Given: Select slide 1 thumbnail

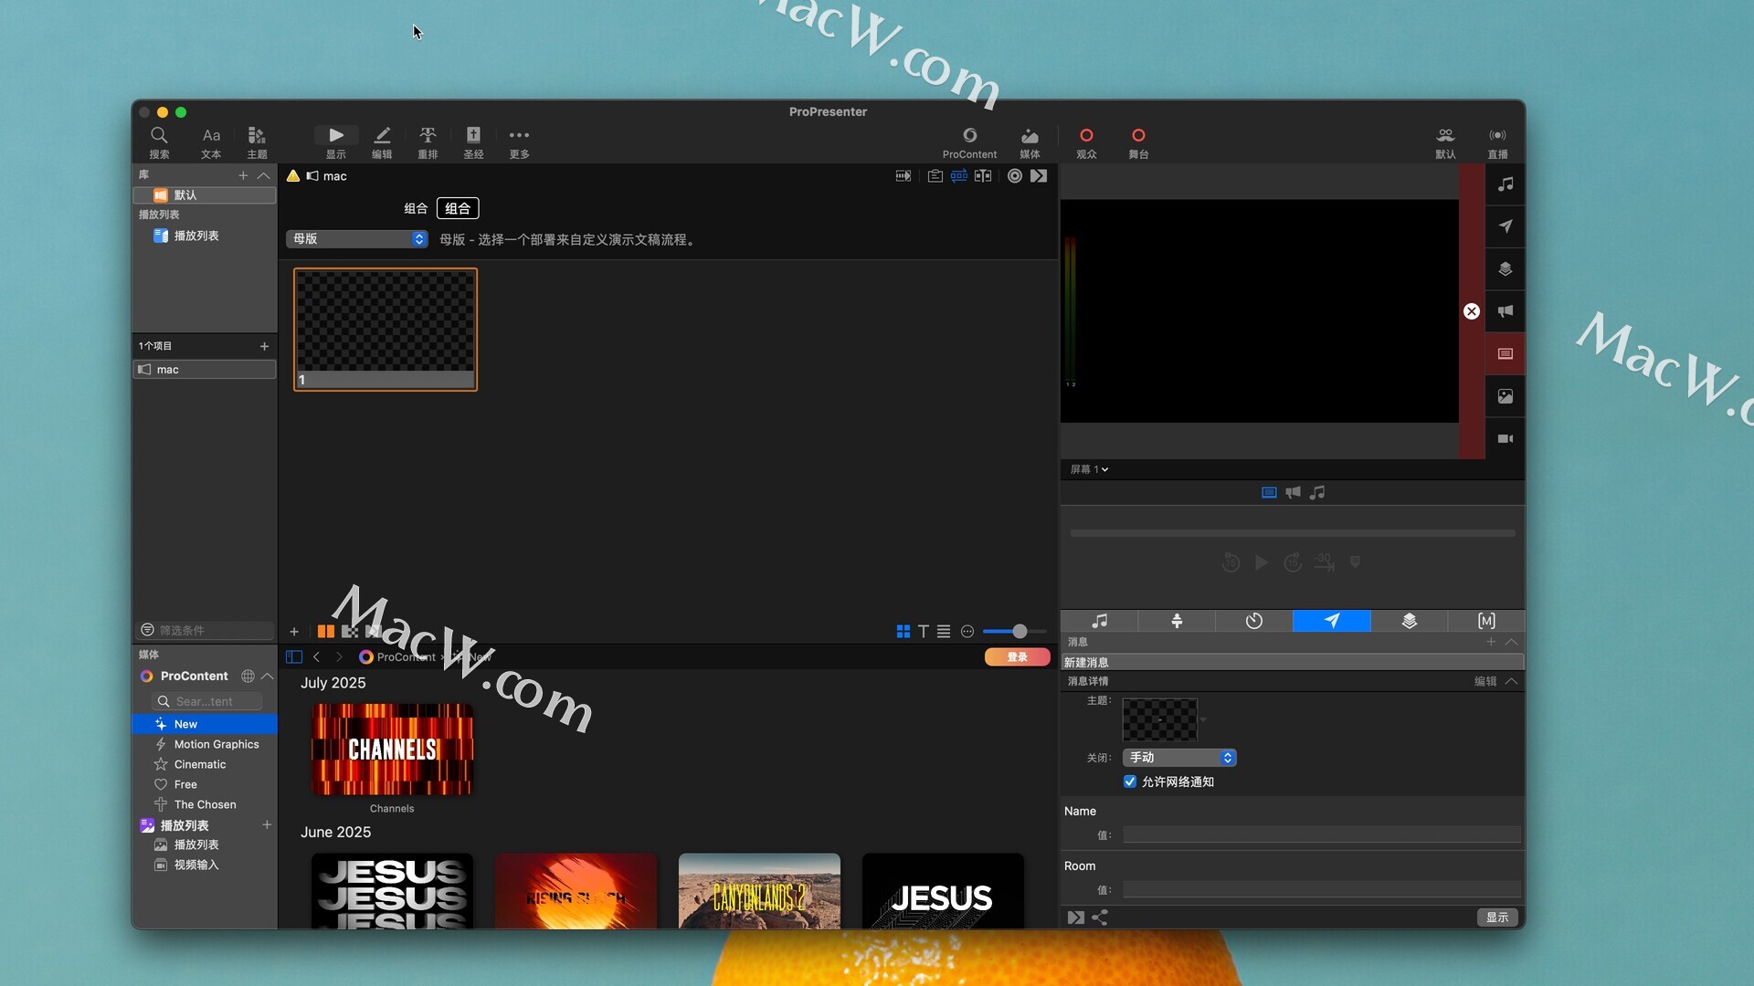Looking at the screenshot, I should click(385, 330).
